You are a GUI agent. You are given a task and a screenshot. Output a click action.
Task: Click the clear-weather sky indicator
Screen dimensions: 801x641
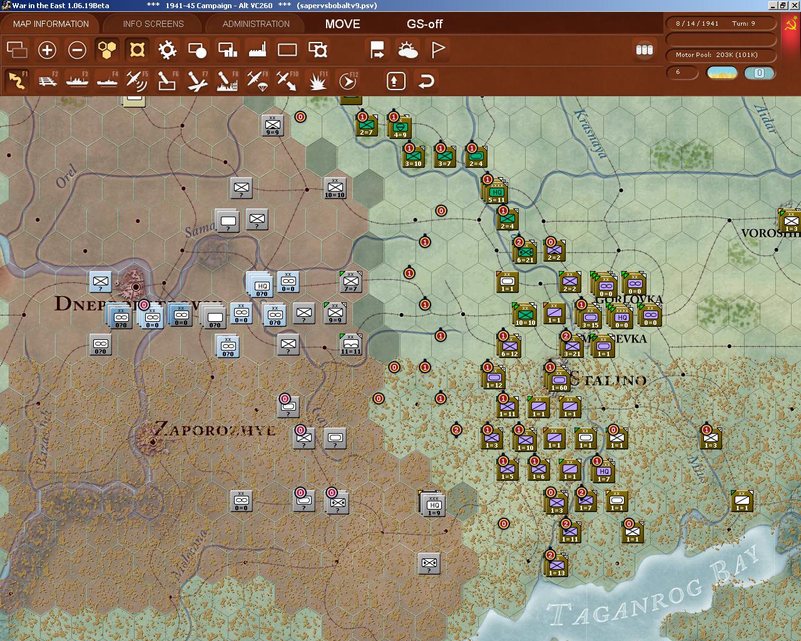pos(722,73)
